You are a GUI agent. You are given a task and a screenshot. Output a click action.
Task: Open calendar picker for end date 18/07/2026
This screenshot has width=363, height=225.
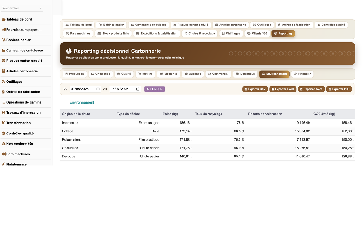point(138,89)
